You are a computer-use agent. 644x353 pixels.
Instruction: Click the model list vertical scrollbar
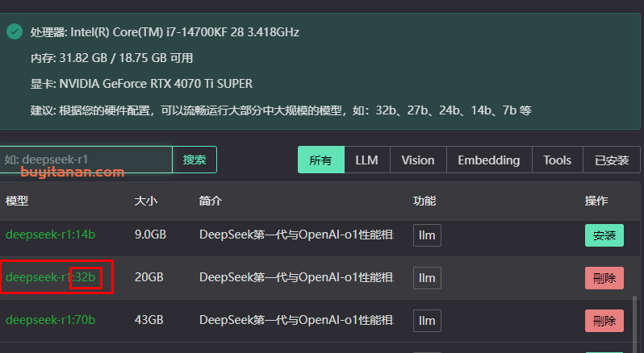coord(636,324)
